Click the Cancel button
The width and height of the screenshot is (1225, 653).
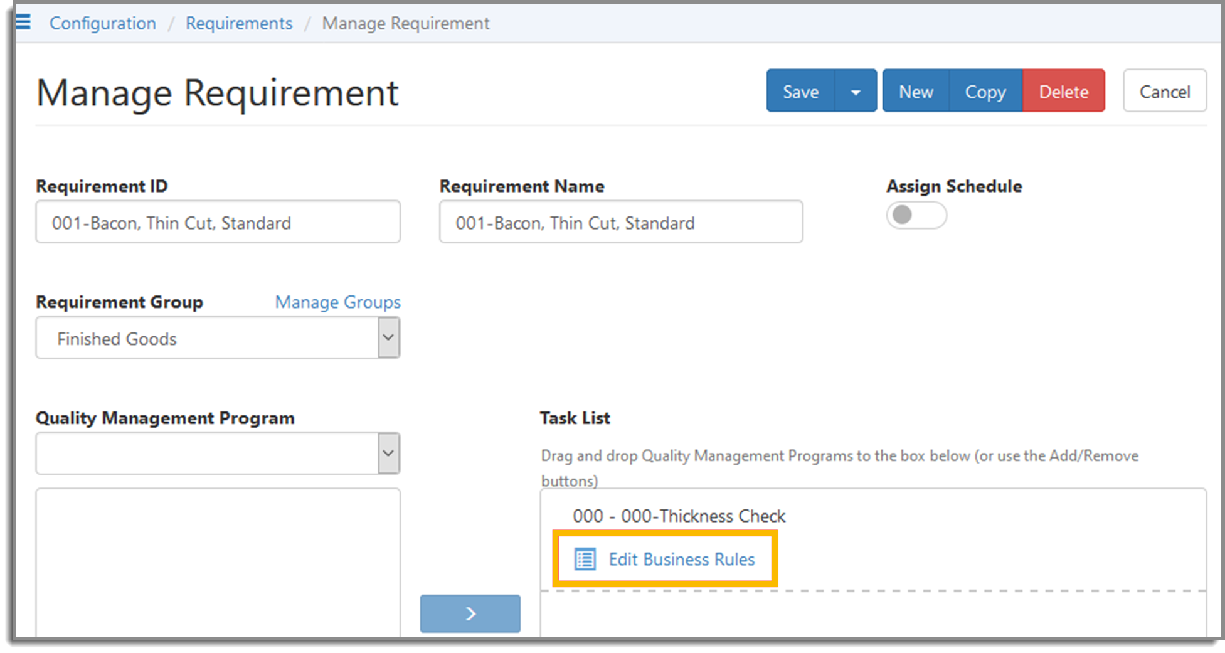(1165, 92)
